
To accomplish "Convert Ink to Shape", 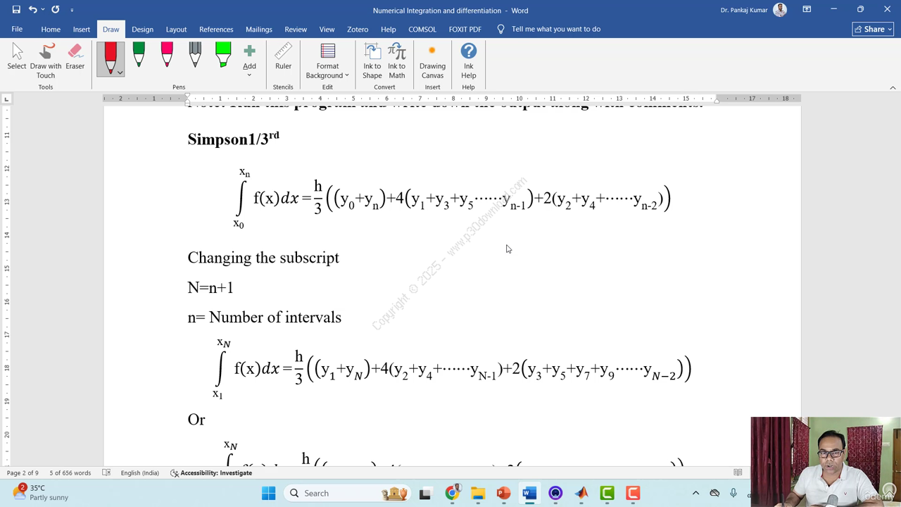I will pyautogui.click(x=372, y=61).
